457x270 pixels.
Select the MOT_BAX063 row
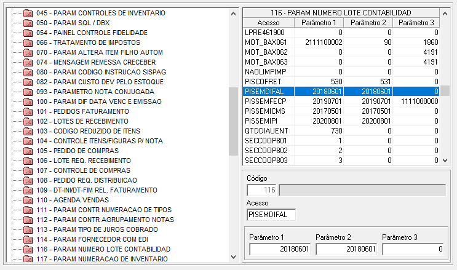click(341, 62)
